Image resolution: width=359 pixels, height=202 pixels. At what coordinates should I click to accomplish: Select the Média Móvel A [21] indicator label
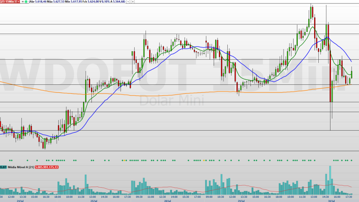coord(21,167)
